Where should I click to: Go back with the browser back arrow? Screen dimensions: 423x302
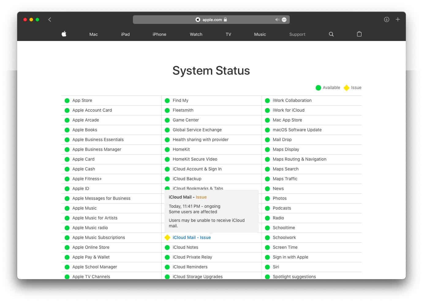[50, 20]
